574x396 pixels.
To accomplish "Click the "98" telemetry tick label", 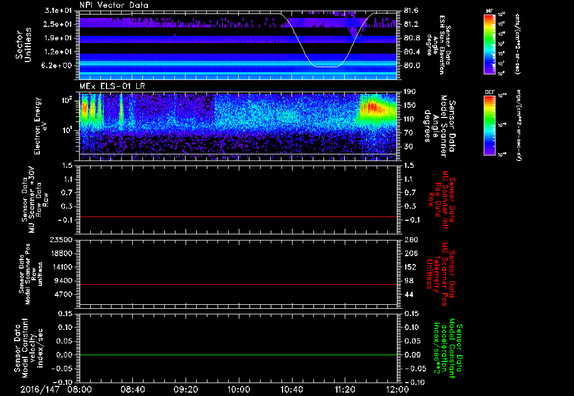I will [409, 281].
